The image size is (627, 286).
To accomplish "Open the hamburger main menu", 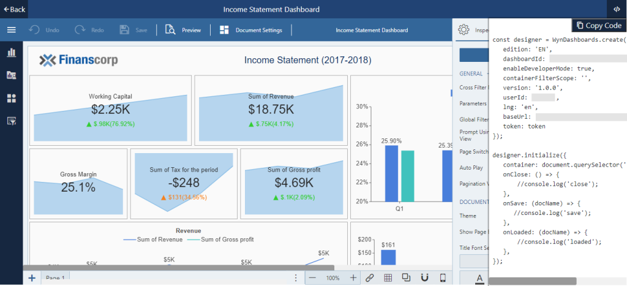I will click(x=11, y=29).
